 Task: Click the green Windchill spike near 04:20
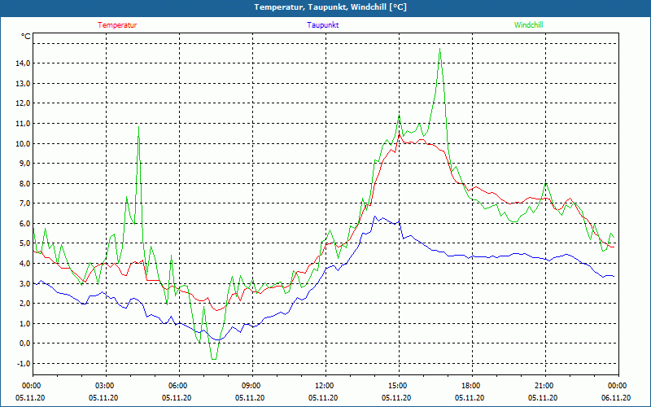click(138, 127)
